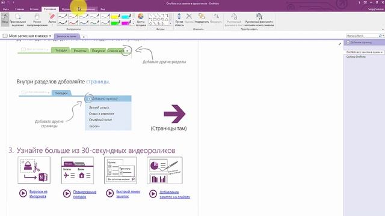Open the Ластик eraser options arrow
This screenshot has width=385, height=216.
click(52, 25)
